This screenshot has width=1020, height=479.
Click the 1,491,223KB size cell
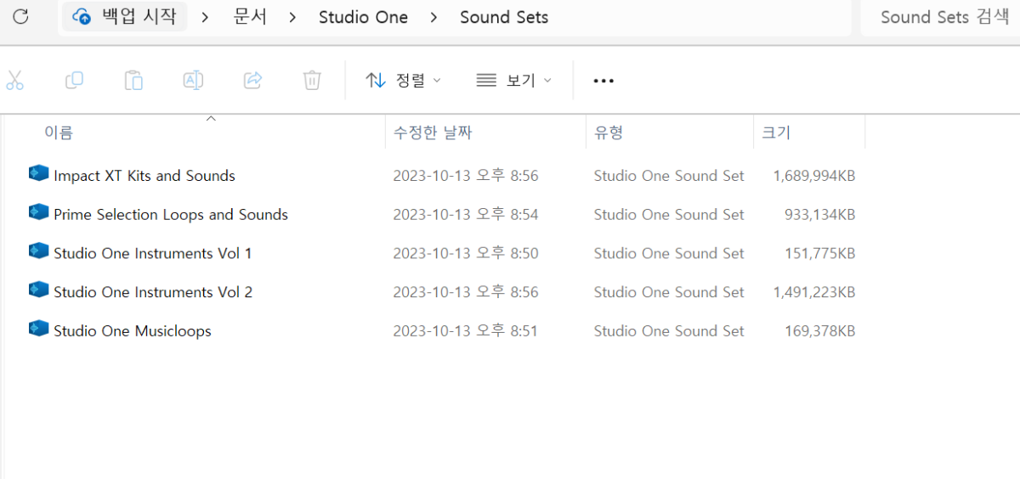(x=814, y=292)
